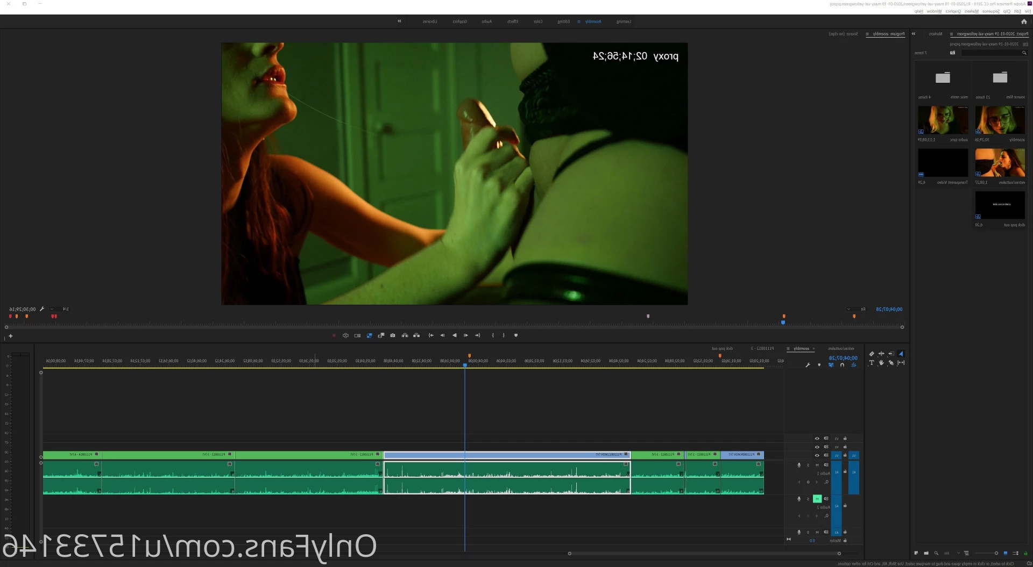Switch to the Color workspace tab
This screenshot has height=567, width=1033.
[x=538, y=21]
